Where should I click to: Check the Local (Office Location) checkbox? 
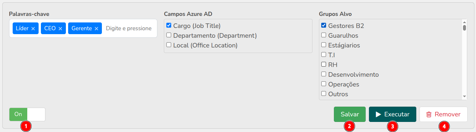pyautogui.click(x=169, y=45)
